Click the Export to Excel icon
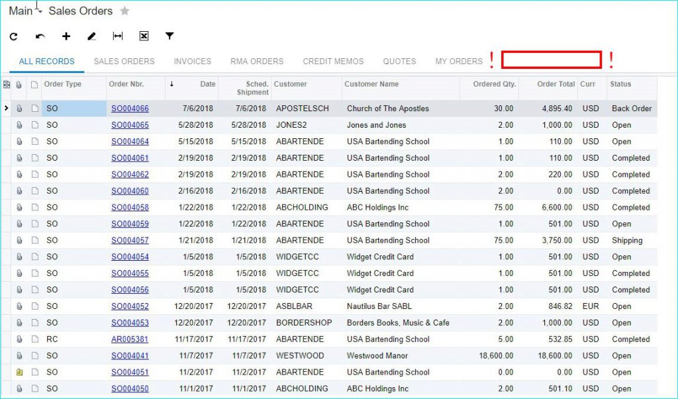The width and height of the screenshot is (678, 399). point(144,36)
